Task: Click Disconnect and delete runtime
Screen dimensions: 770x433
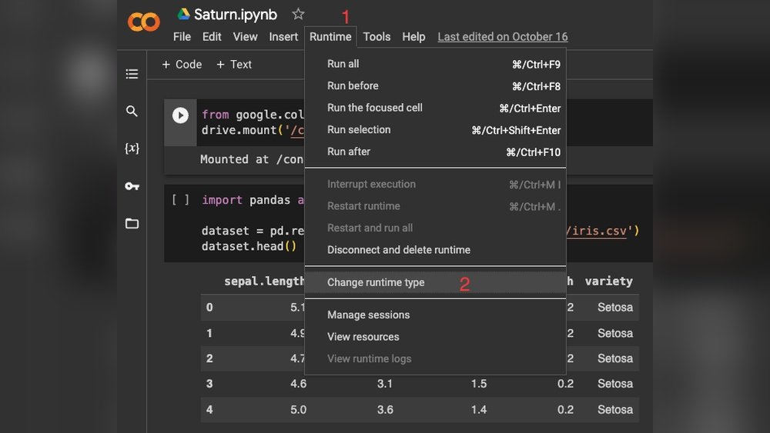Action: [398, 250]
